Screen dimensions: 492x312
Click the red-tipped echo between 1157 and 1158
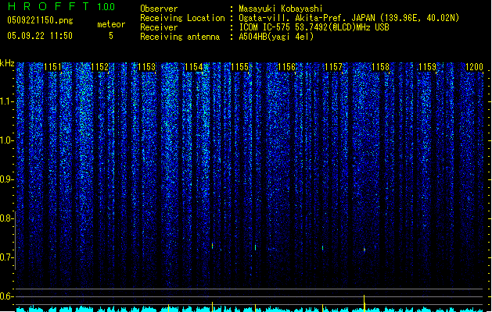tap(365, 250)
